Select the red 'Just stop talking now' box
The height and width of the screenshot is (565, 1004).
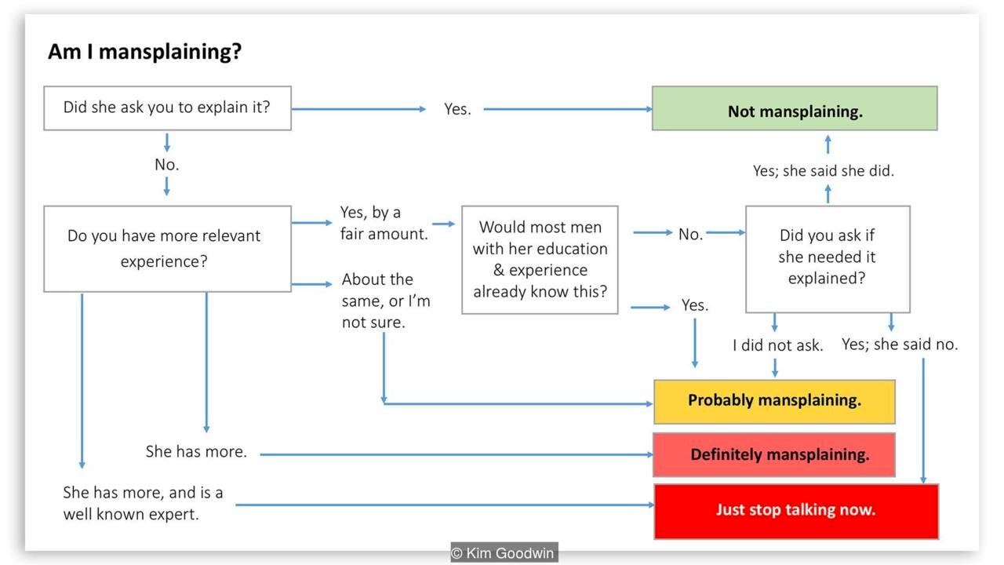click(795, 510)
